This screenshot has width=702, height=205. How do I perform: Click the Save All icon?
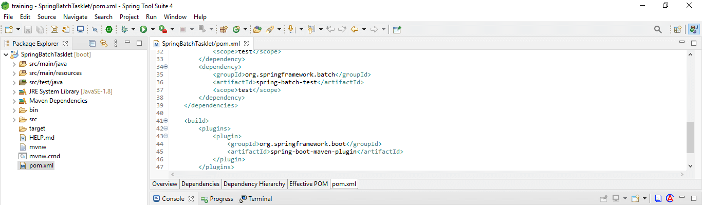pyautogui.click(x=40, y=30)
